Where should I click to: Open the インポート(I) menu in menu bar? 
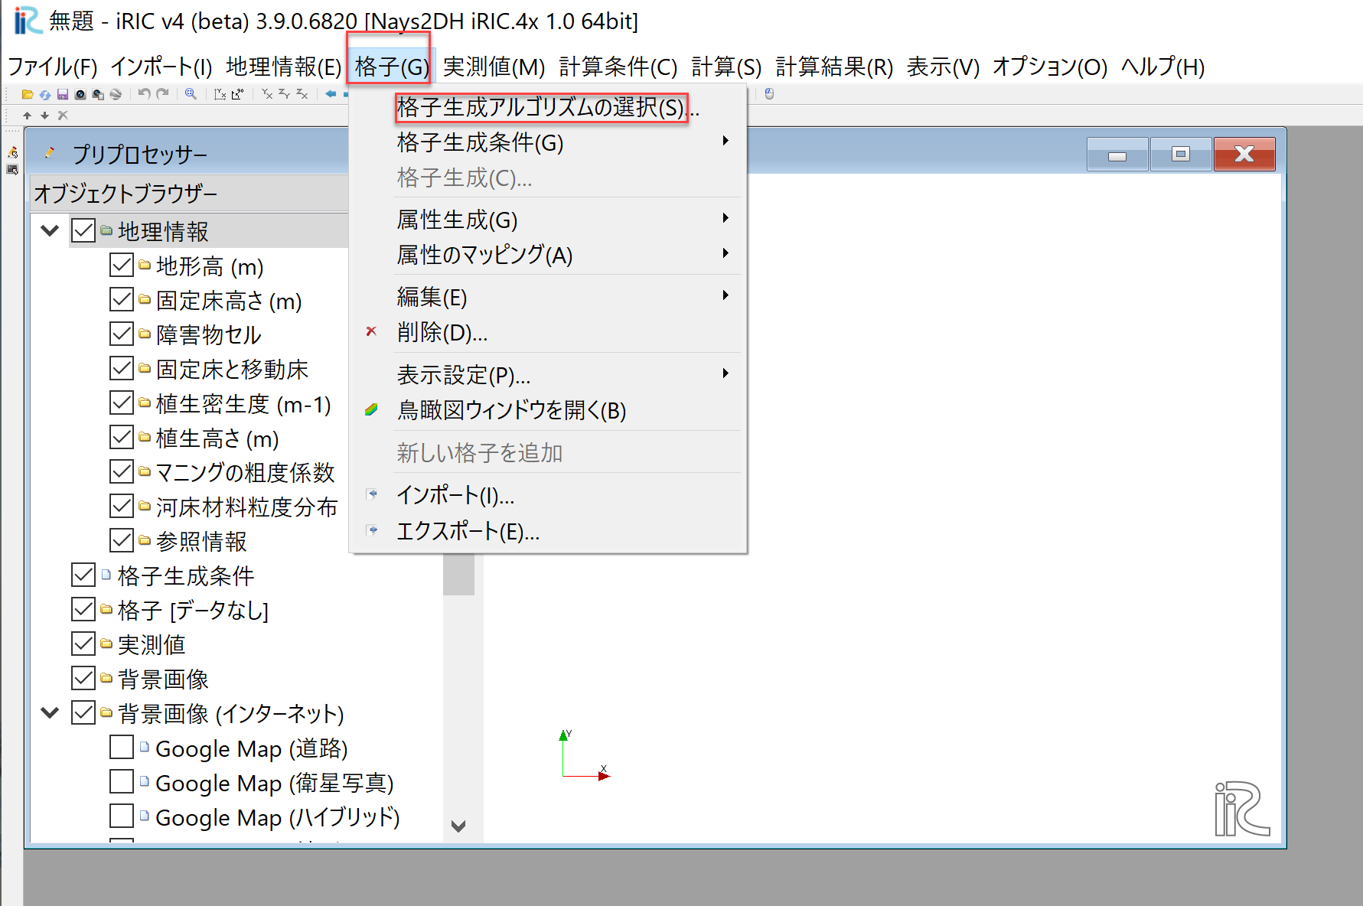[x=161, y=67]
